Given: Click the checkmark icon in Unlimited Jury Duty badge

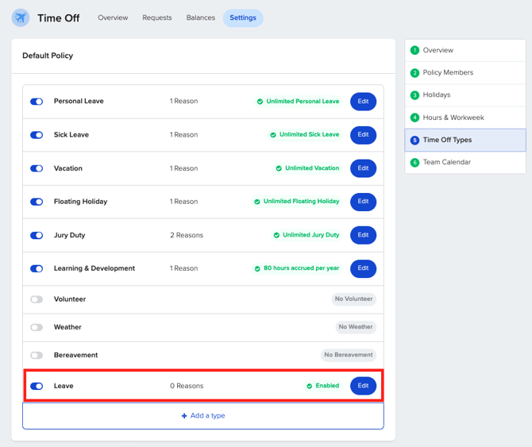Looking at the screenshot, I should pyautogui.click(x=276, y=235).
